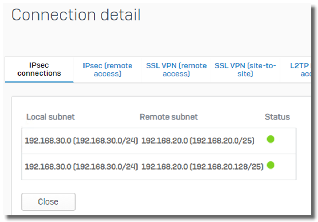The image size is (318, 222).
Task: Select the first row local subnet 192.168.30.0/24
Action: pos(81,141)
